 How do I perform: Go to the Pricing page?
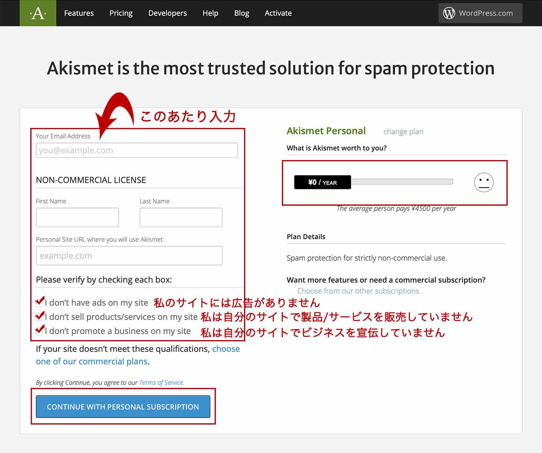(121, 13)
